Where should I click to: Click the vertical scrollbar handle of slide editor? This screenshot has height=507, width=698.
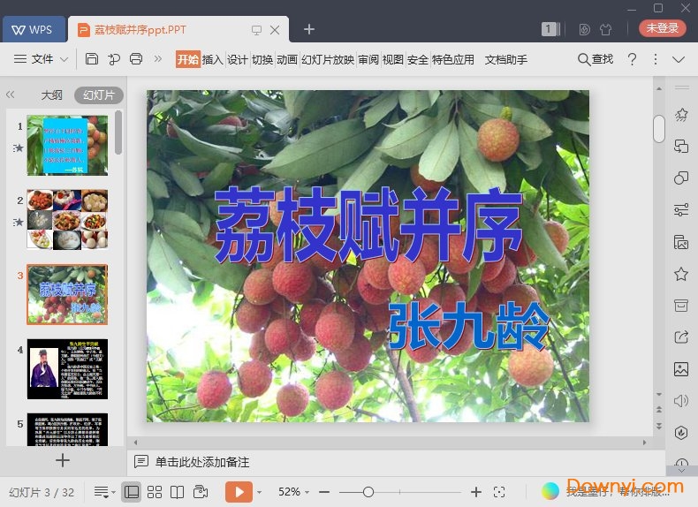tap(659, 129)
